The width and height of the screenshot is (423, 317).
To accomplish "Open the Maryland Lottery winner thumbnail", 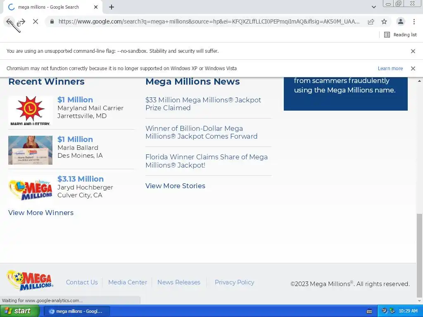I will [30, 111].
